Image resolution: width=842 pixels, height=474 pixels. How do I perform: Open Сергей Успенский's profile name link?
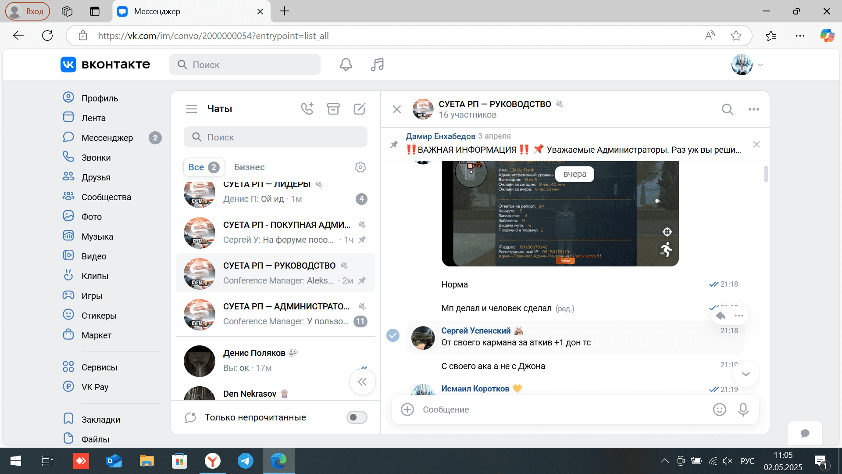point(476,330)
